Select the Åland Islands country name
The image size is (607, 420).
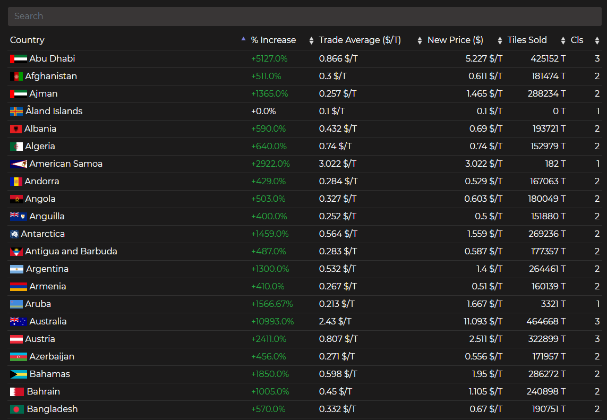coord(54,111)
